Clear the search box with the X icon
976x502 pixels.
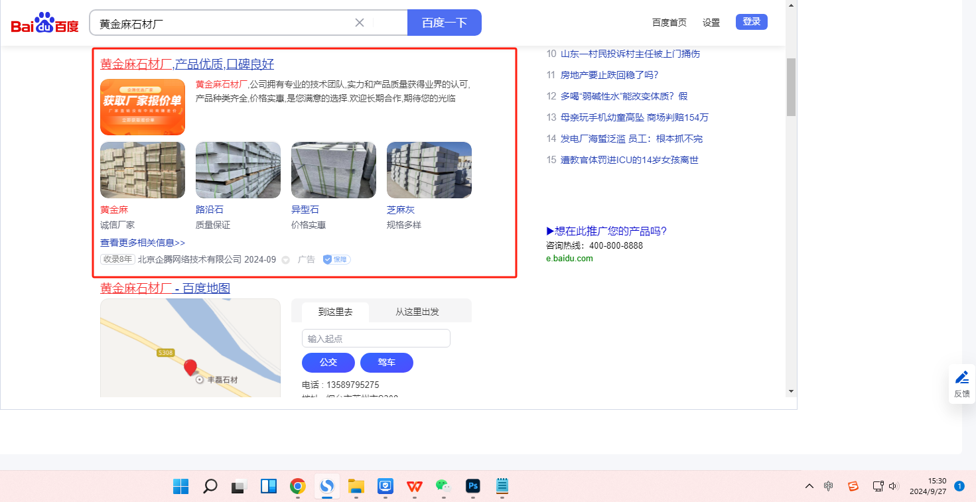click(x=360, y=23)
